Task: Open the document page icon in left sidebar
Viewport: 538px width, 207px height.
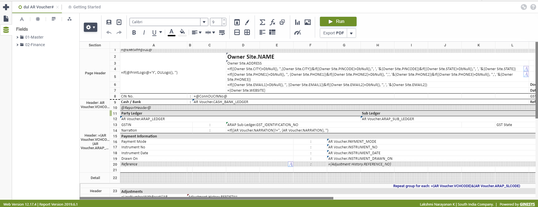Action: 6,18
